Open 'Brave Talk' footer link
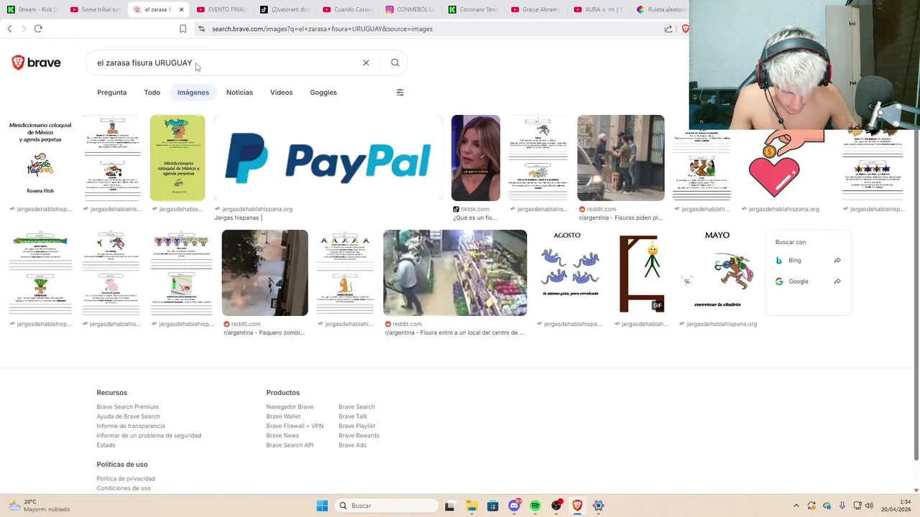 pyautogui.click(x=353, y=416)
